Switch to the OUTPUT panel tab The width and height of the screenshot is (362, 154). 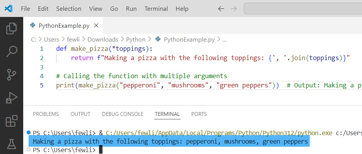coord(80,114)
